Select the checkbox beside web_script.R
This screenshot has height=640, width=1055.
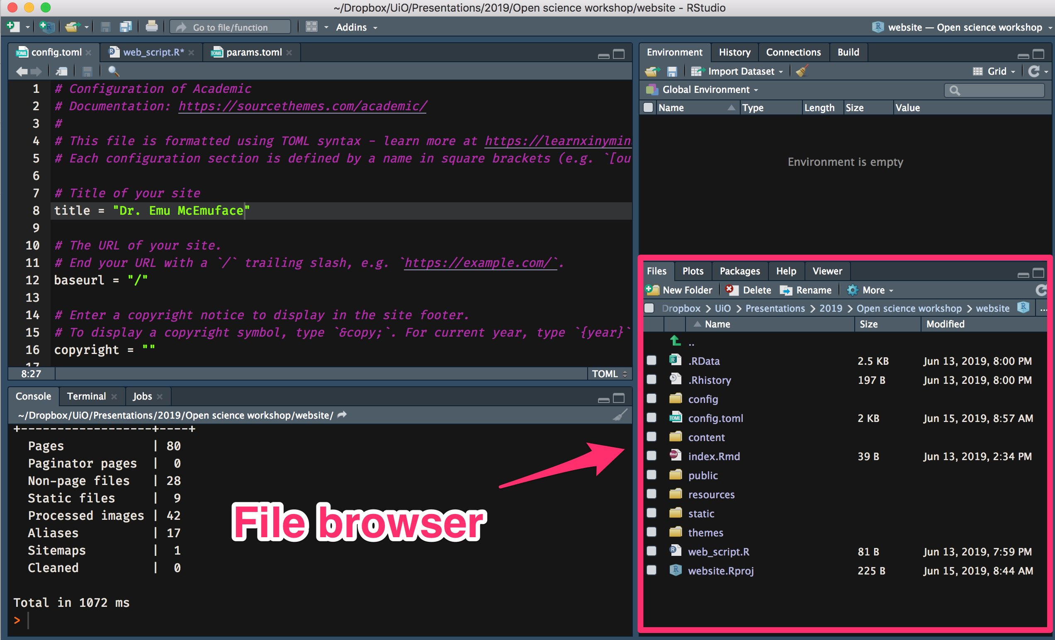click(651, 551)
